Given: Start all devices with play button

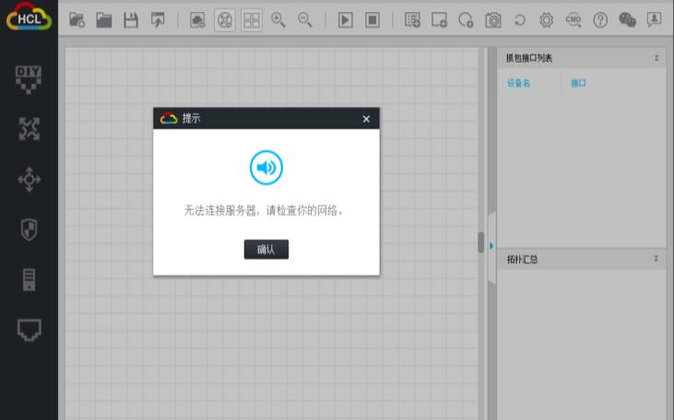Looking at the screenshot, I should [345, 19].
